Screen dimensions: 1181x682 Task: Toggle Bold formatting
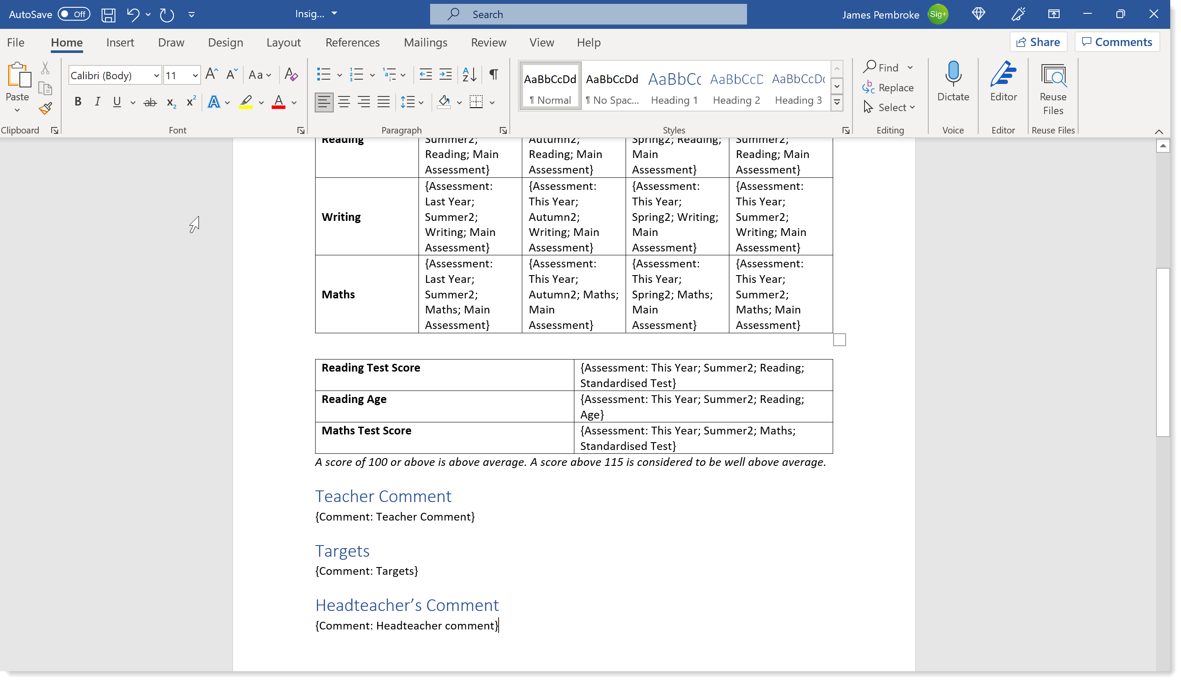click(x=78, y=102)
